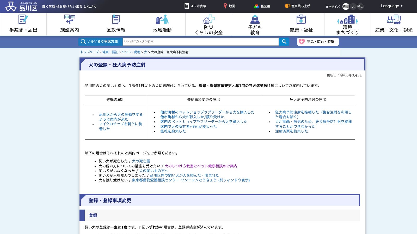Open 品川区から犬の登録をするように案内が来た link
Screen dimensions: 417x234
pos(121,117)
